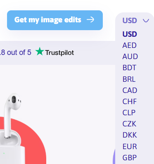The image size is (154, 164).
Task: Collapse the USD currency dropdown chevron
Action: tap(146, 21)
